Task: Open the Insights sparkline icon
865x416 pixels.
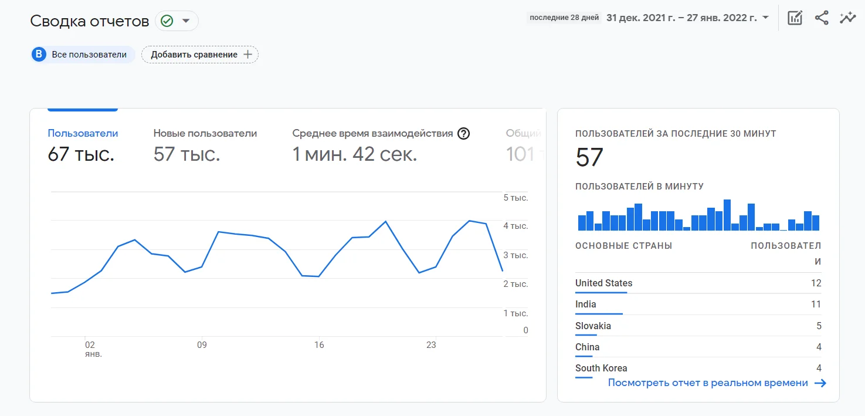Action: (847, 18)
